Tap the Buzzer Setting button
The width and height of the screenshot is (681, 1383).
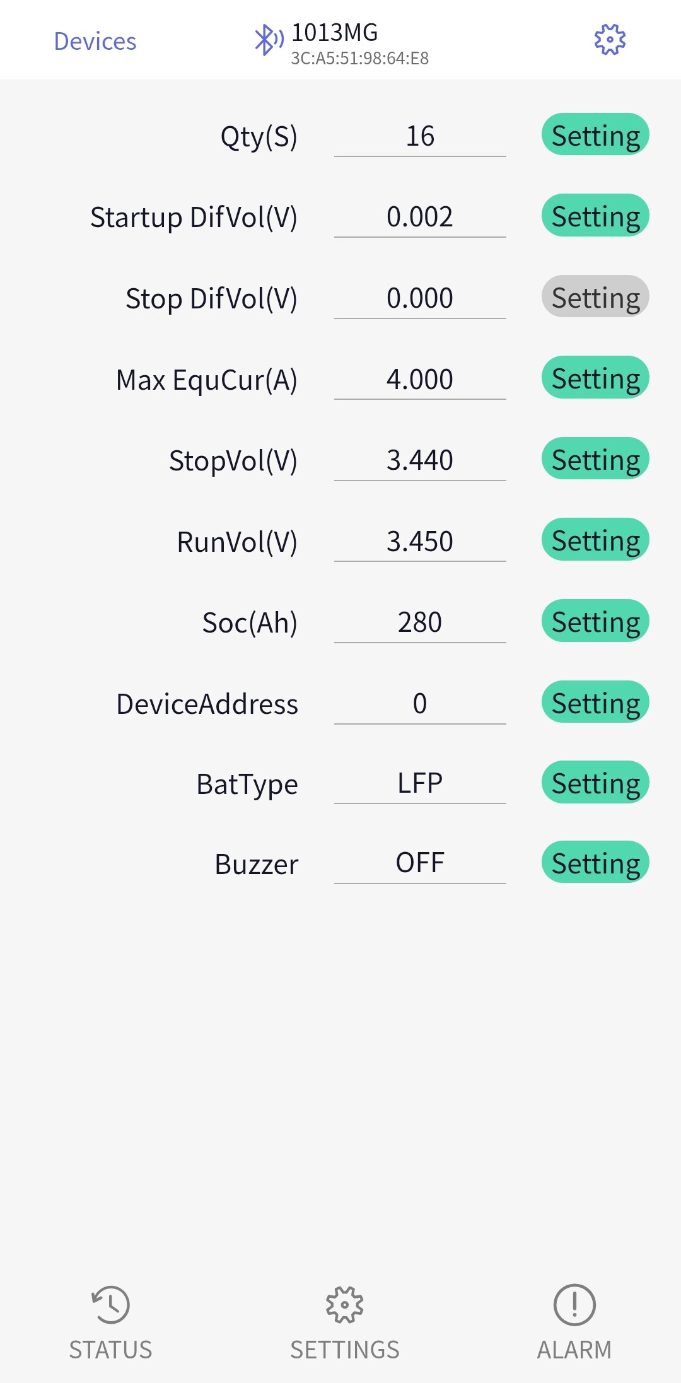[x=595, y=863]
